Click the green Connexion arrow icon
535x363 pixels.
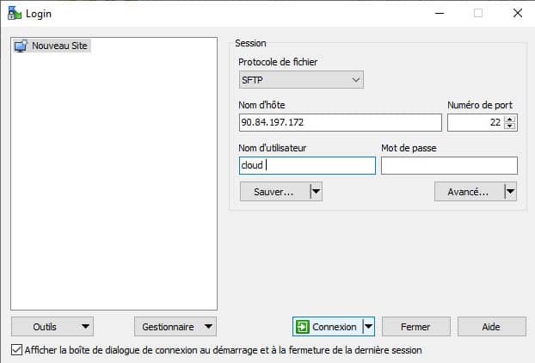coord(302,327)
